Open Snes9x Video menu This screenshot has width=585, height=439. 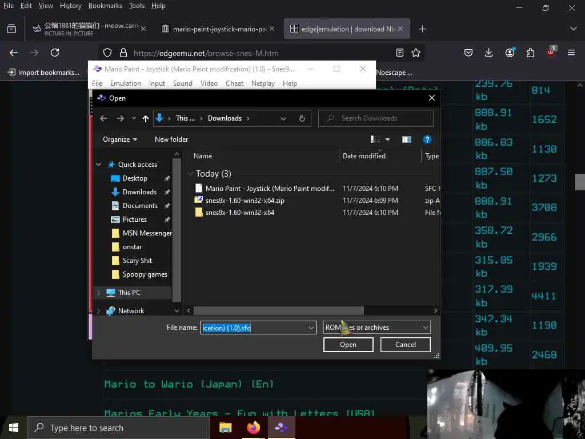(x=209, y=83)
